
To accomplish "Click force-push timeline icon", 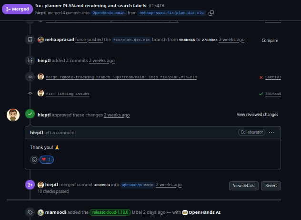I will 30,40.
